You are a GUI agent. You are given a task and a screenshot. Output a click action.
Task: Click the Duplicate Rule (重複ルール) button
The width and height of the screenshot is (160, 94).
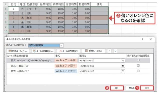tap(94, 51)
